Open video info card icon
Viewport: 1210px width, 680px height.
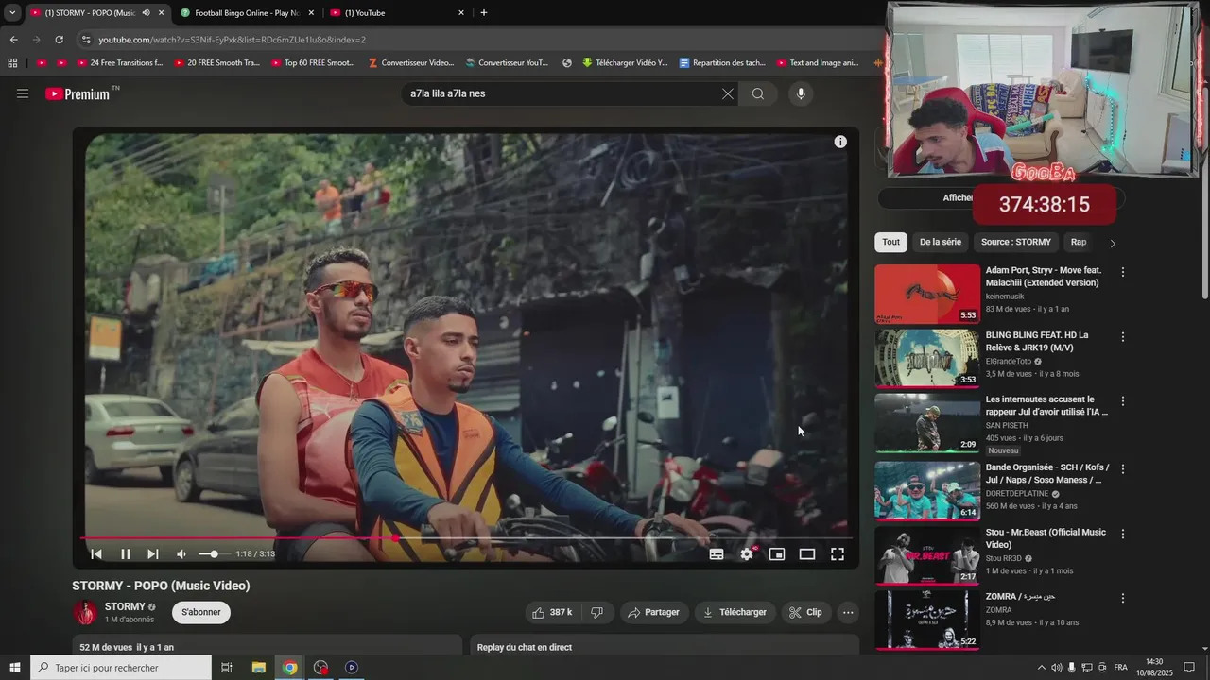click(840, 142)
